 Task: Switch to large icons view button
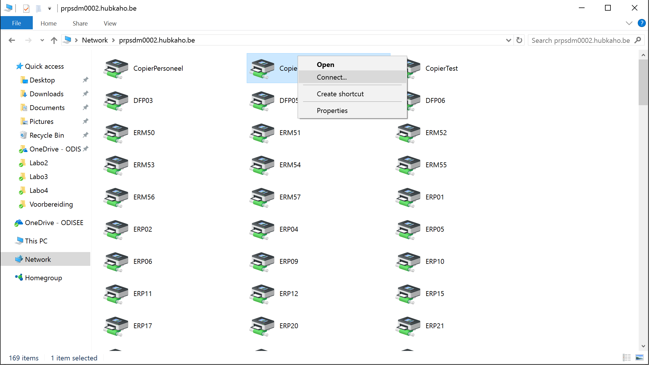click(639, 358)
